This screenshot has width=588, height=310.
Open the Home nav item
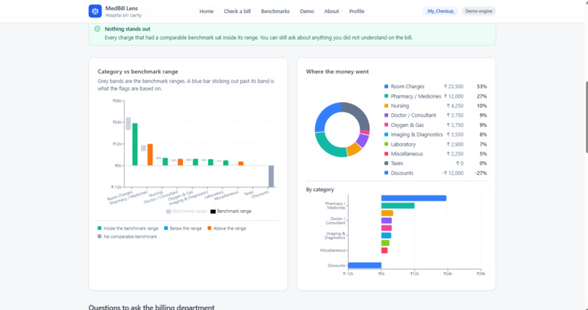(206, 11)
